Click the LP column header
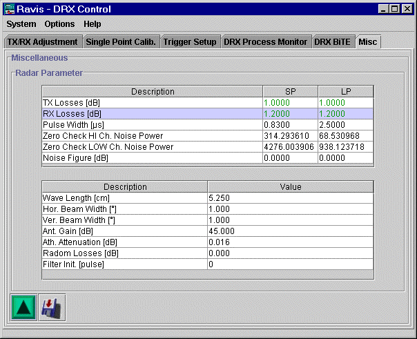The width and height of the screenshot is (417, 339). 346,91
